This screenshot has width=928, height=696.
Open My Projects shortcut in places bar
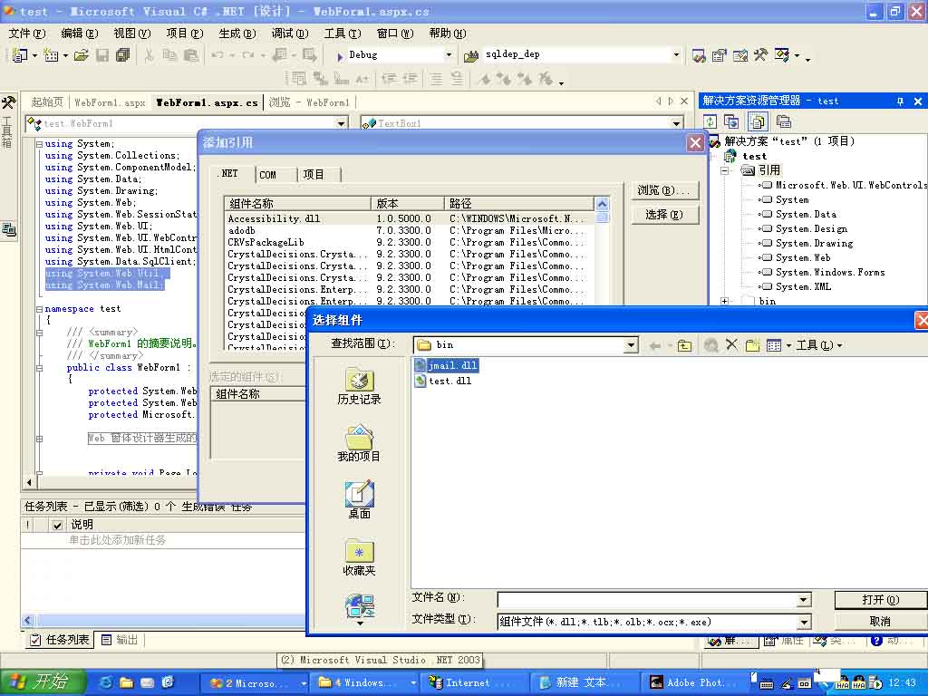[x=359, y=443]
